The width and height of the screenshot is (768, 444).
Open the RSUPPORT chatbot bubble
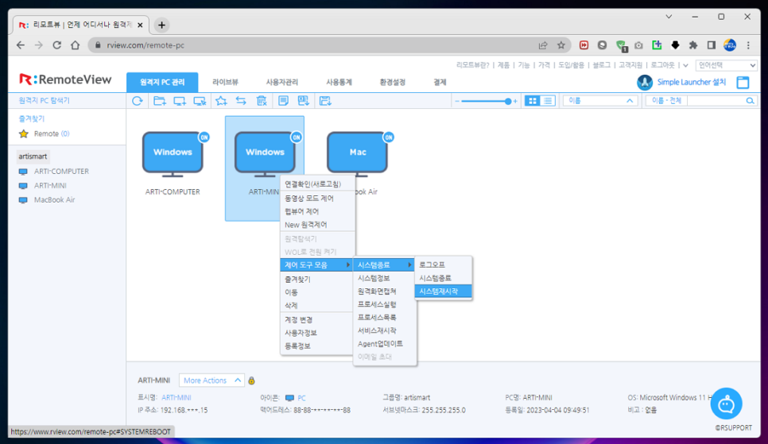pos(726,403)
